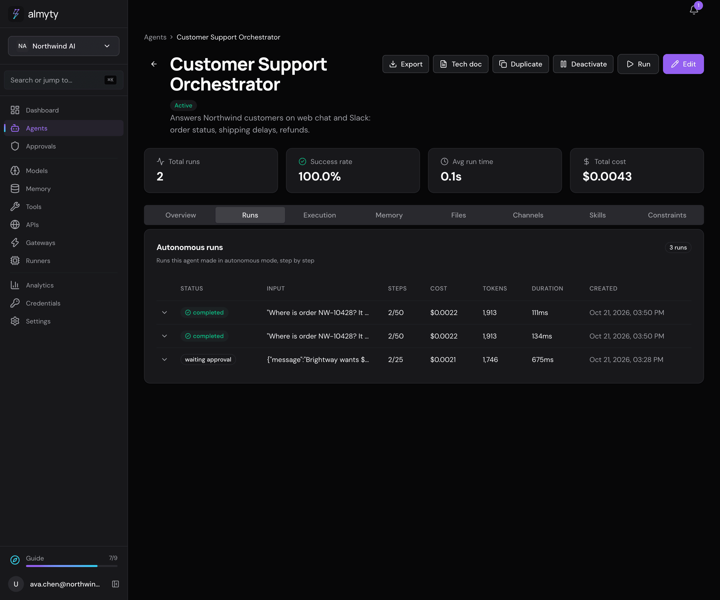Click the user avatar U
Viewport: 720px width, 600px height.
pos(16,584)
